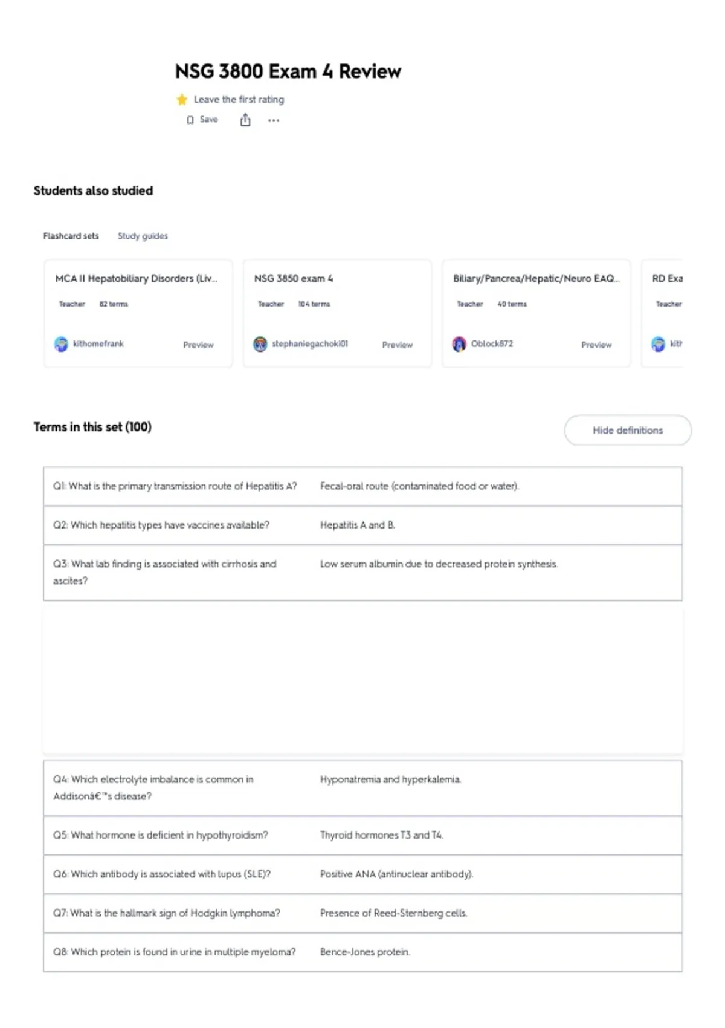
Task: Preview the NSG 3850 exam 4 set
Action: click(x=398, y=345)
